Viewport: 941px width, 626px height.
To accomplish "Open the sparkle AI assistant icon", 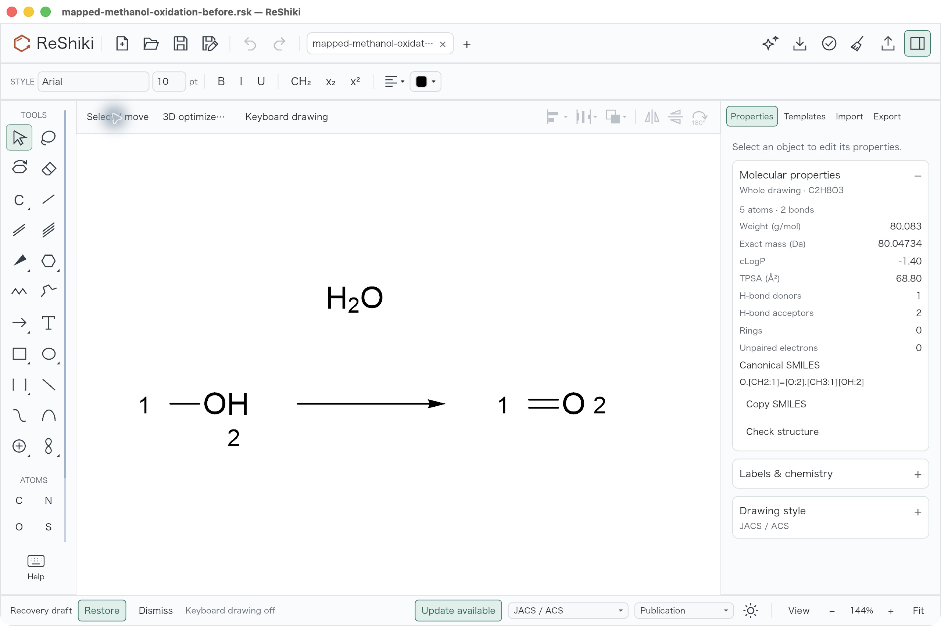I will [x=770, y=43].
